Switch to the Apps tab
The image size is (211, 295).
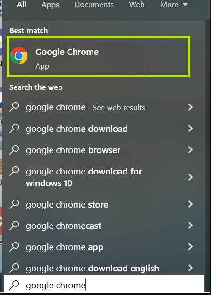click(x=50, y=5)
